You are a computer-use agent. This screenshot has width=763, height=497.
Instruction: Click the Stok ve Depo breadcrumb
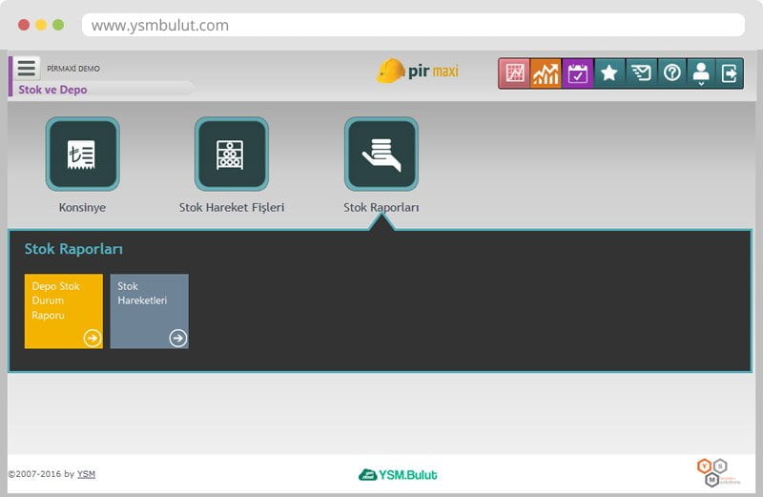52,90
